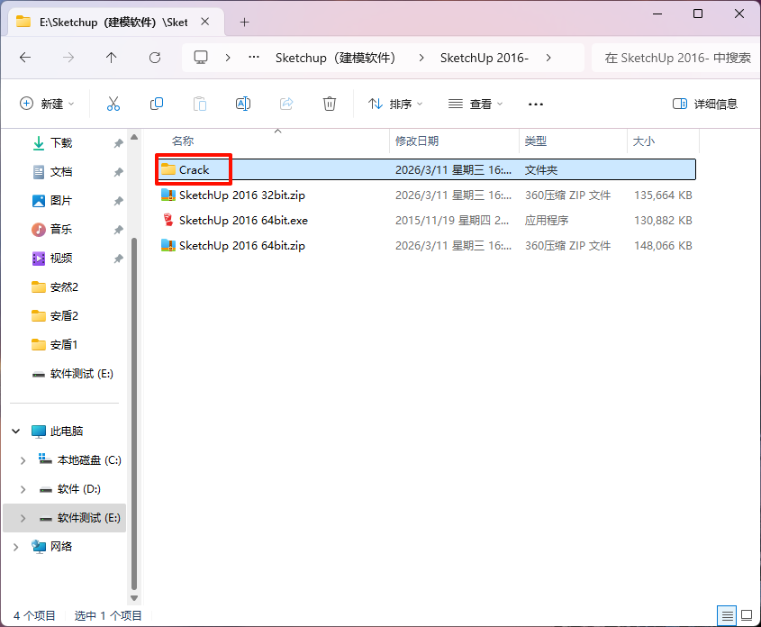761x627 pixels.
Task: Click the Paste clipboard icon
Action: coord(199,104)
